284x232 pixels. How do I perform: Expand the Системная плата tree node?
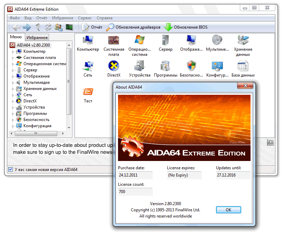(13, 58)
